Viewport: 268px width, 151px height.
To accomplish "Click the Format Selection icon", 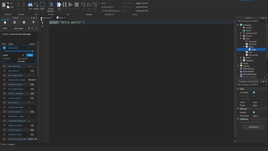I will point(51,5).
